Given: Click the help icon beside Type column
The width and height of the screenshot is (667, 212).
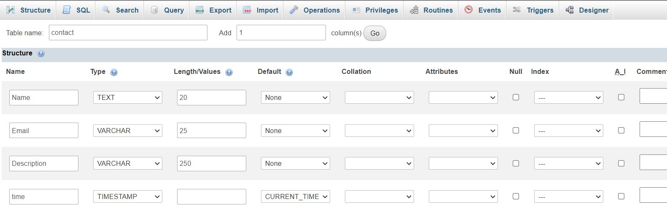Looking at the screenshot, I should click(x=114, y=72).
